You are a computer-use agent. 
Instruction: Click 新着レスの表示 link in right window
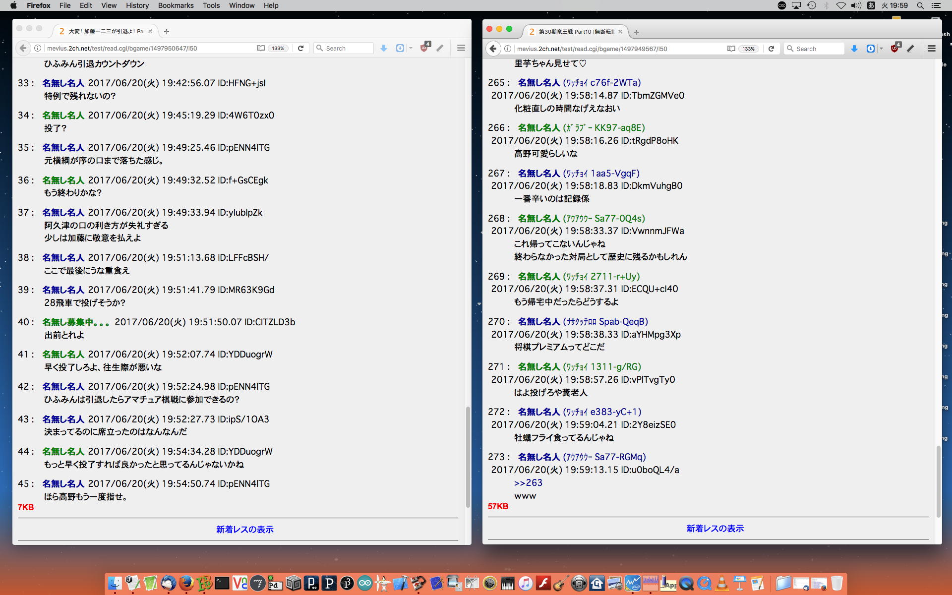coord(715,529)
